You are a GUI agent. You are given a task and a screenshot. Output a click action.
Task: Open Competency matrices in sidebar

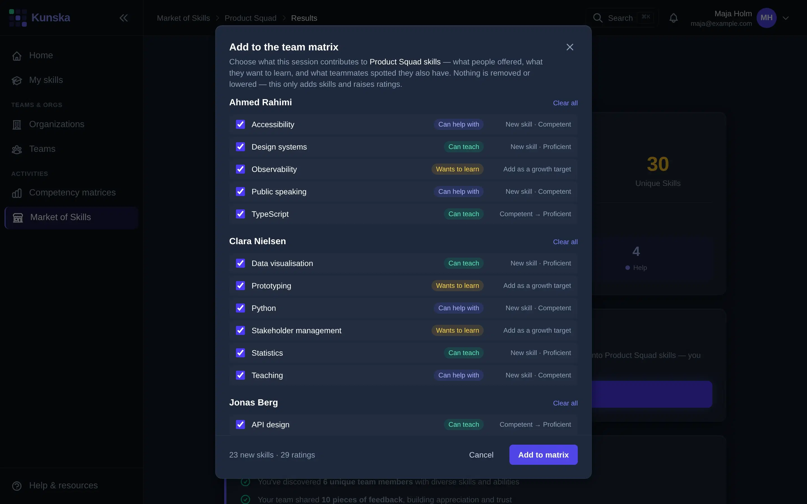pyautogui.click(x=71, y=193)
